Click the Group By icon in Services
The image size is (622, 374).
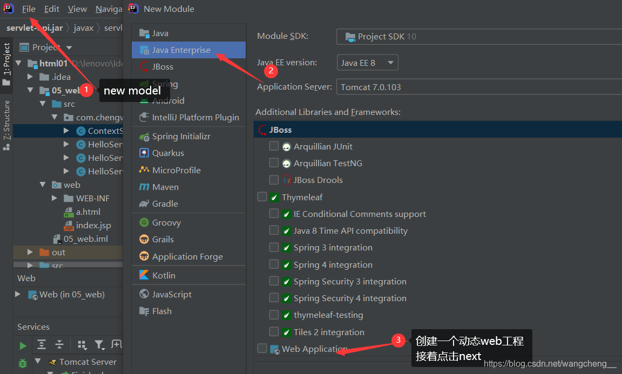(82, 345)
